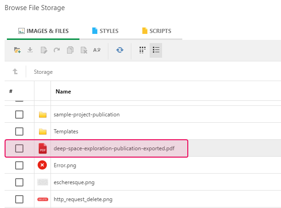The height and width of the screenshot is (208, 281).
Task: Open the Templates folder name
Action: 66,131
